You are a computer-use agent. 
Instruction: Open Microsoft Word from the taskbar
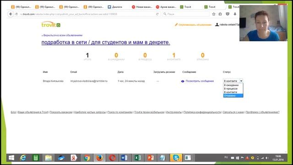point(124,158)
